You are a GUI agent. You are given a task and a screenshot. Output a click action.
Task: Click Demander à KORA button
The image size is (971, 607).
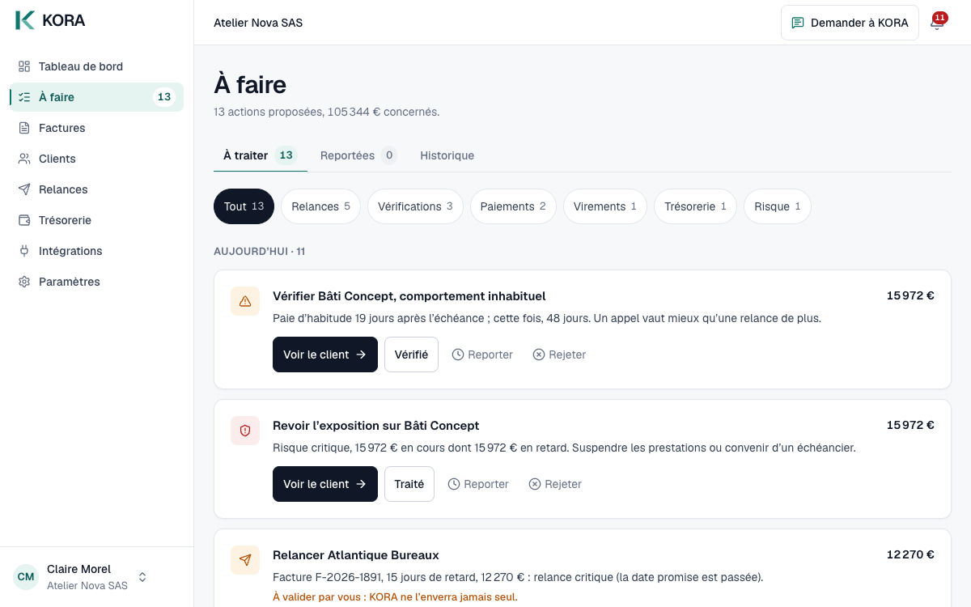[850, 23]
